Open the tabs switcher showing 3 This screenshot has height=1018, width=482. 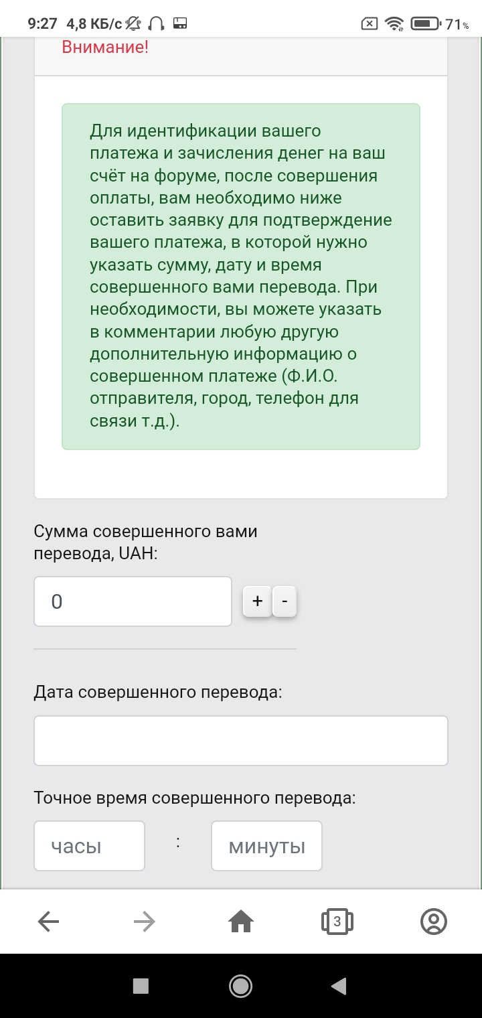[337, 922]
